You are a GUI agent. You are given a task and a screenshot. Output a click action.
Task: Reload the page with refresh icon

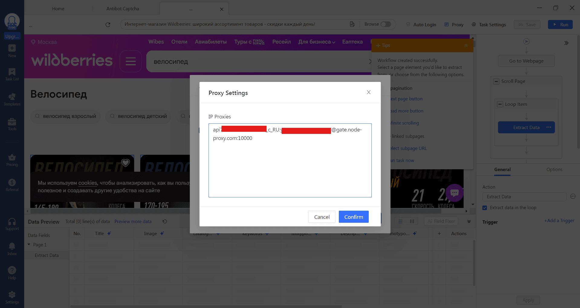[x=108, y=24]
